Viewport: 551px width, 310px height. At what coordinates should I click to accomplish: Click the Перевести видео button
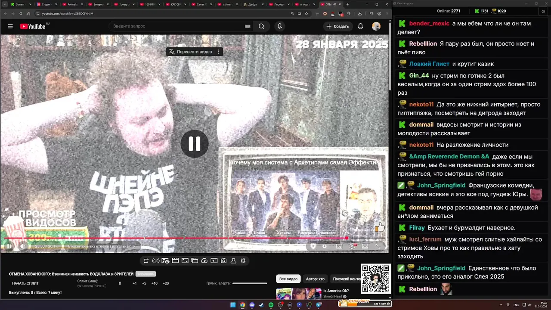point(191,52)
